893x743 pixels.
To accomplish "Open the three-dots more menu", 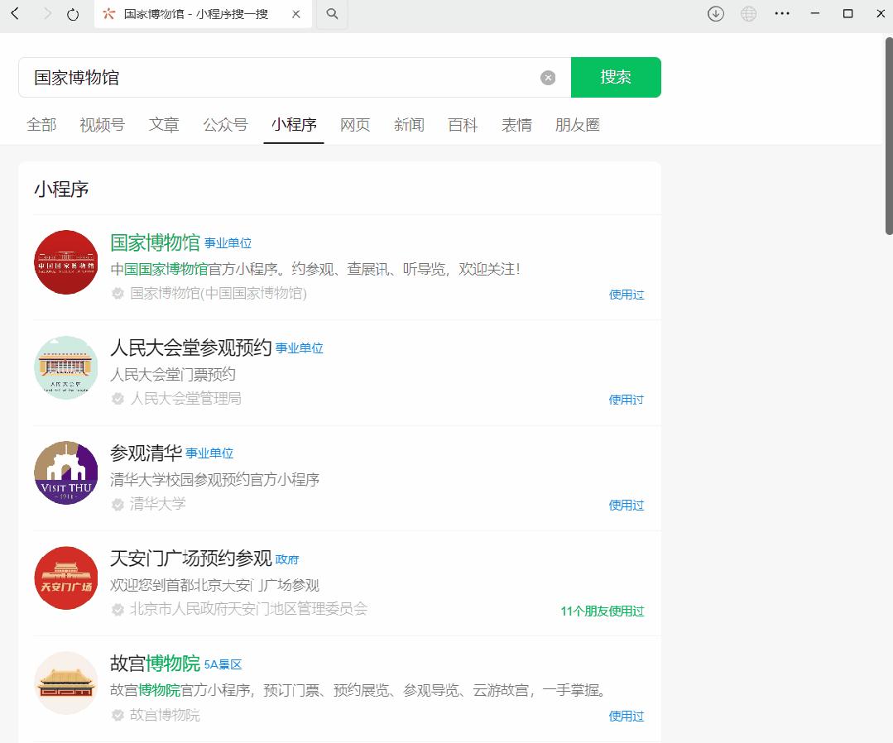I will (782, 14).
